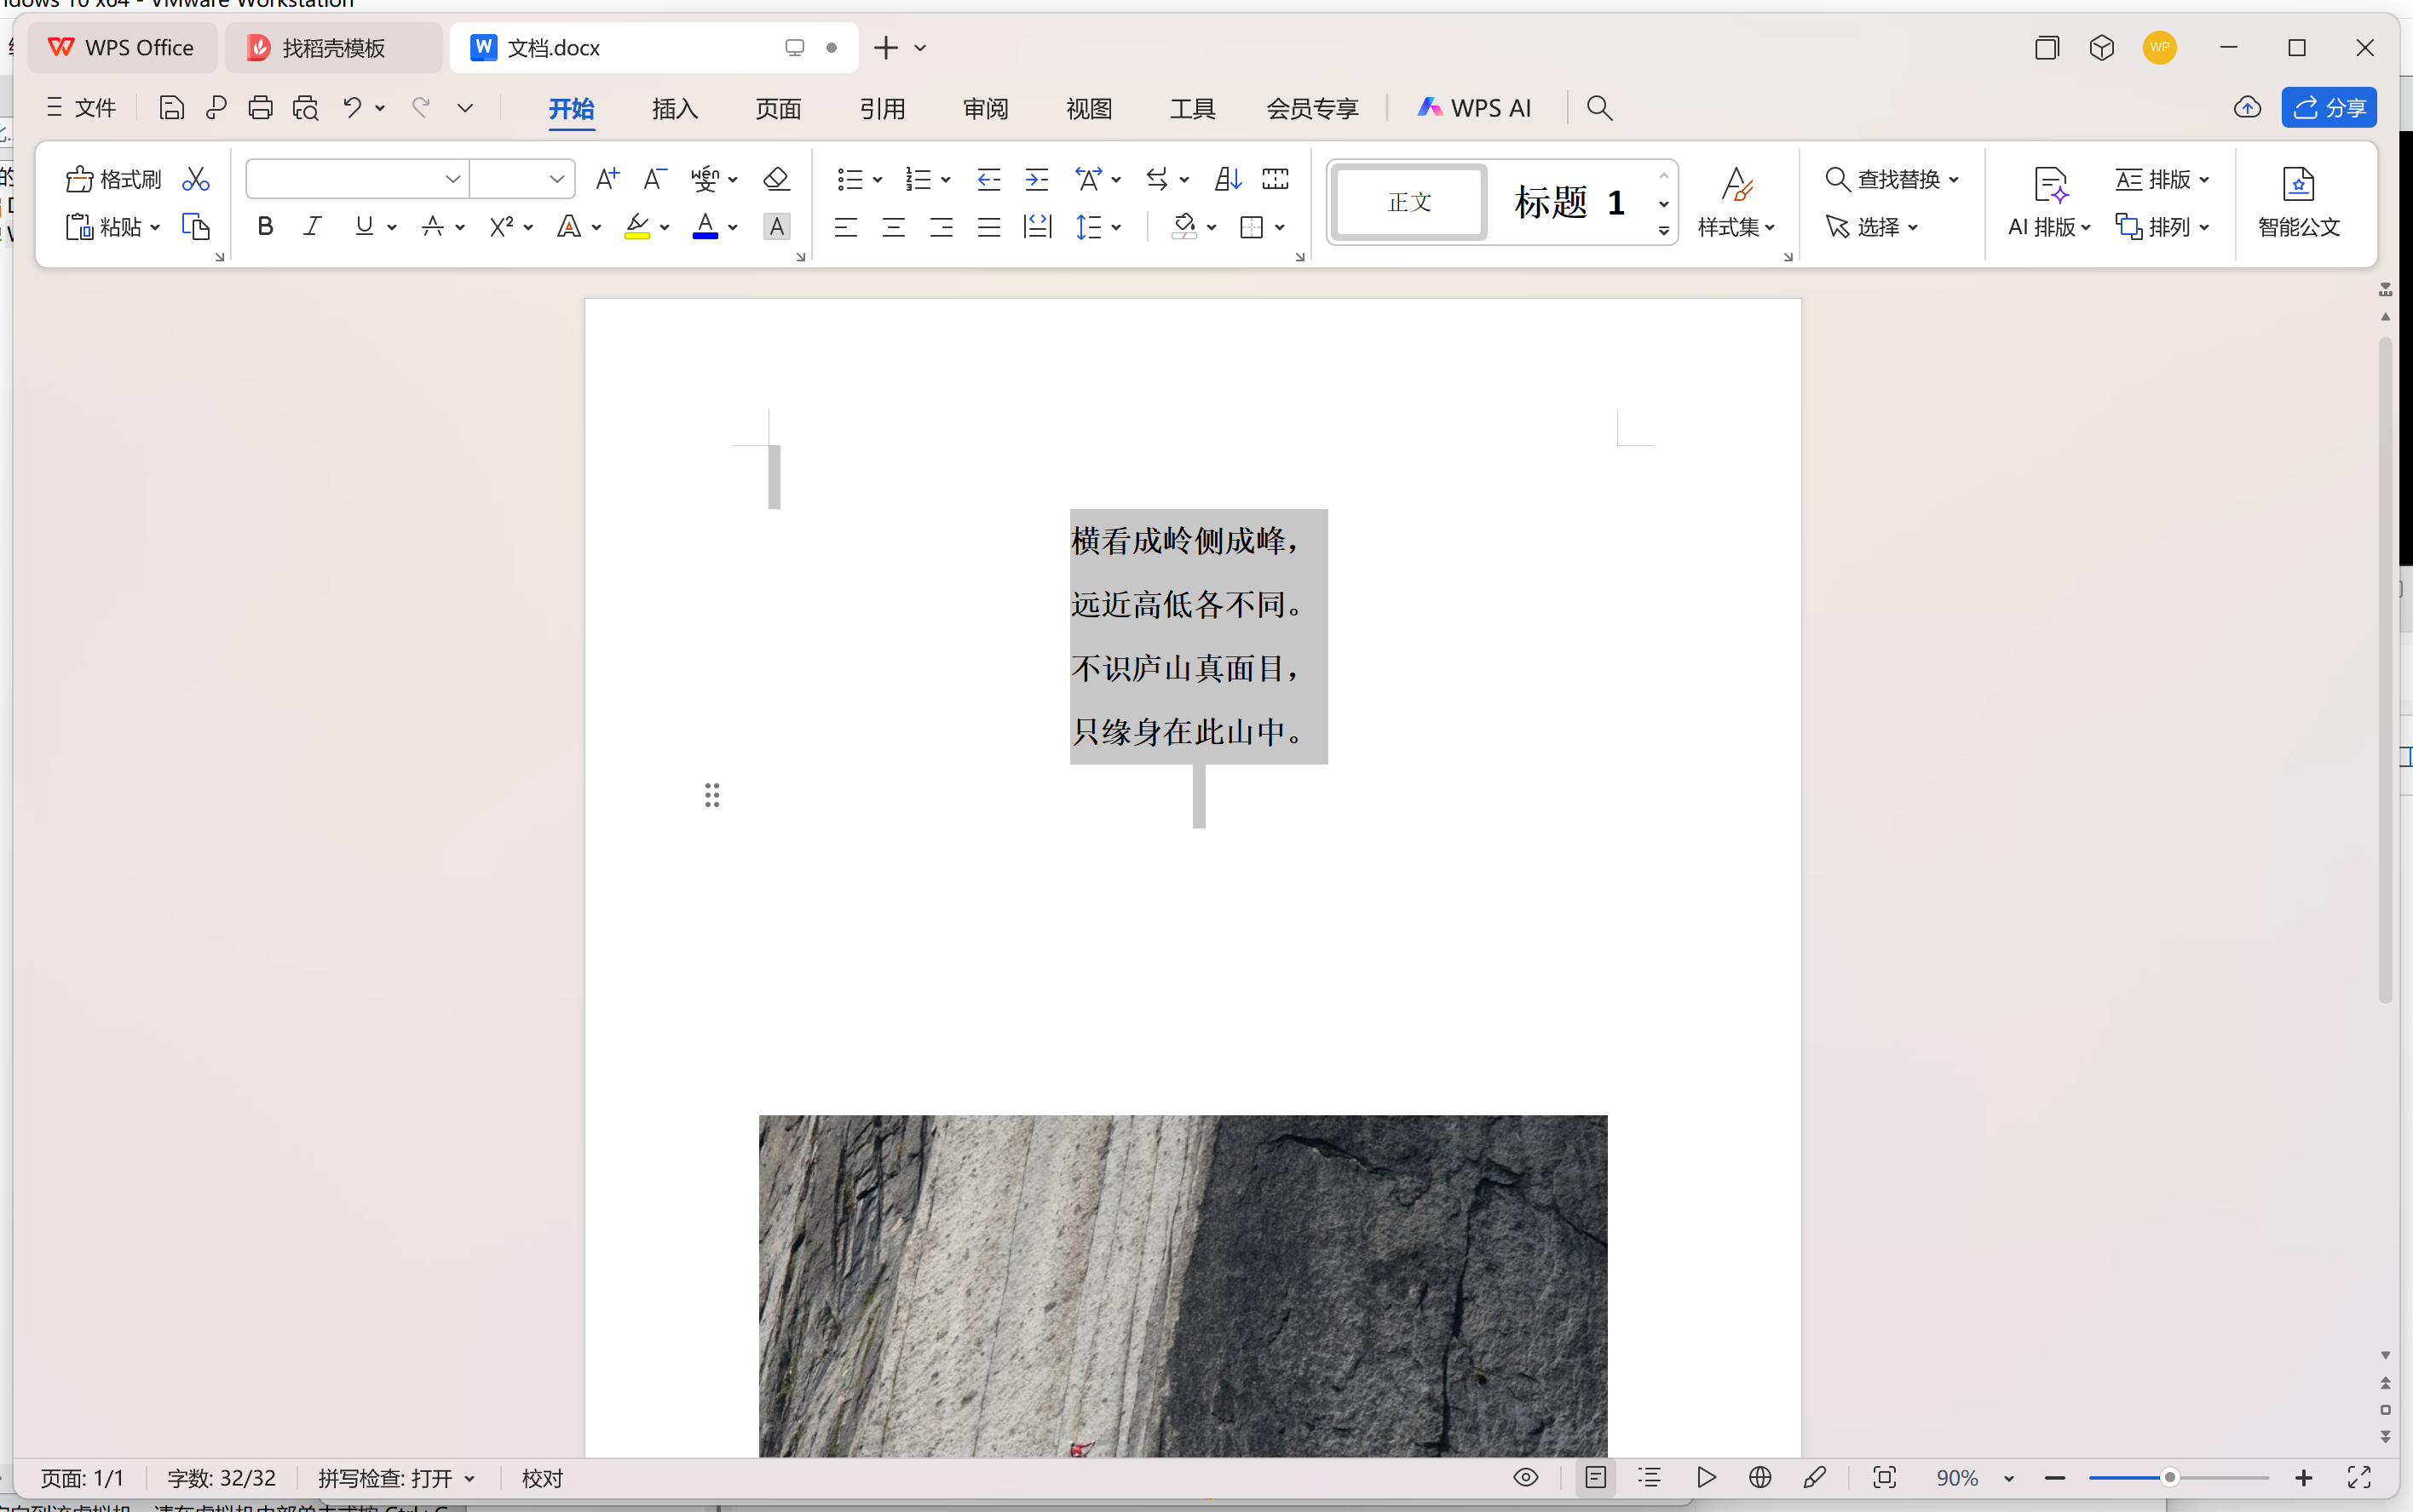Screen dimensions: 2413x1512
Task: Click the blue 分享 button
Action: click(x=2329, y=107)
